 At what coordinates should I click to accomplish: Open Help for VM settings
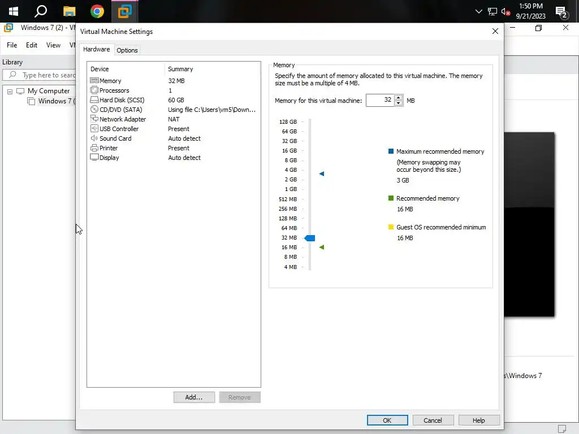[x=478, y=420]
